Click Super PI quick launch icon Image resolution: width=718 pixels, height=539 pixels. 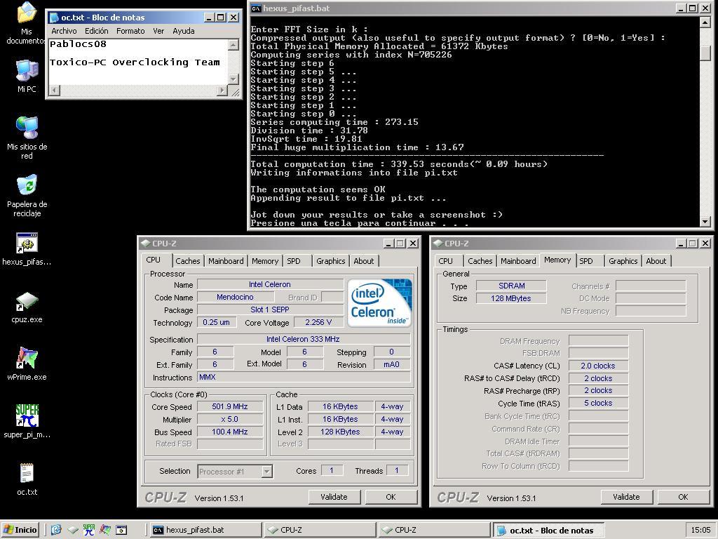coord(89,530)
